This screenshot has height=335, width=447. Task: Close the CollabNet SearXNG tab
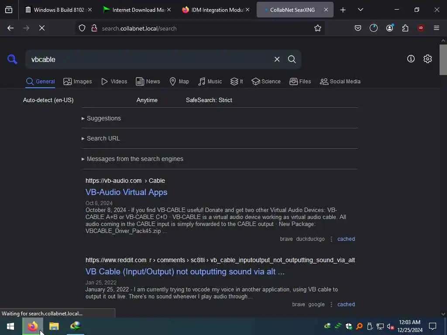(326, 10)
